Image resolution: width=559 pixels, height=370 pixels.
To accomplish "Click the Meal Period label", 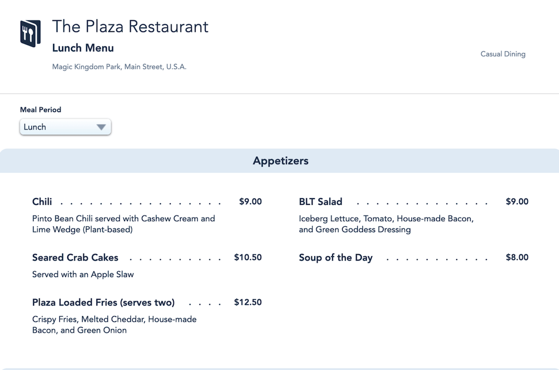I will click(x=41, y=110).
